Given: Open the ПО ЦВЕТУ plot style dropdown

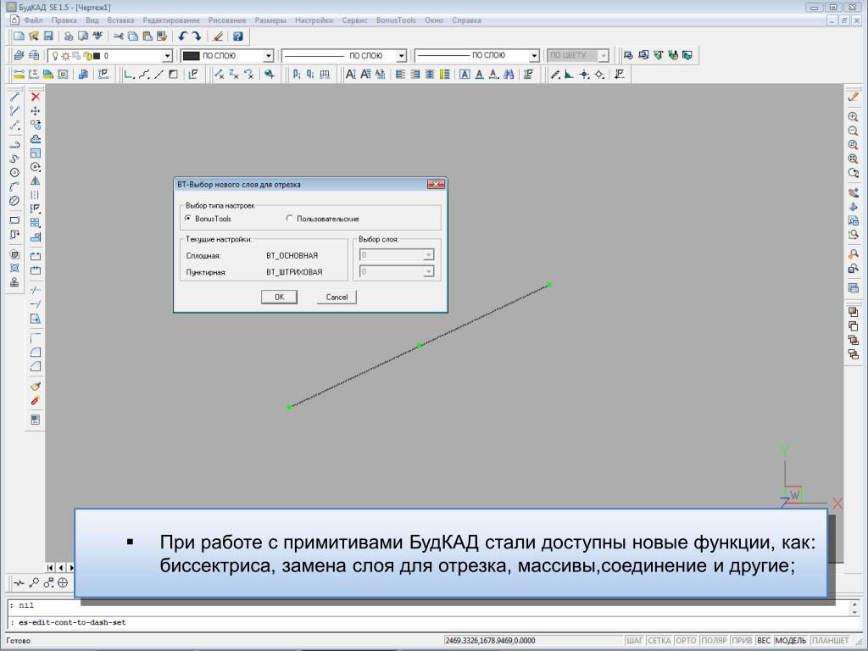Looking at the screenshot, I should (x=604, y=56).
